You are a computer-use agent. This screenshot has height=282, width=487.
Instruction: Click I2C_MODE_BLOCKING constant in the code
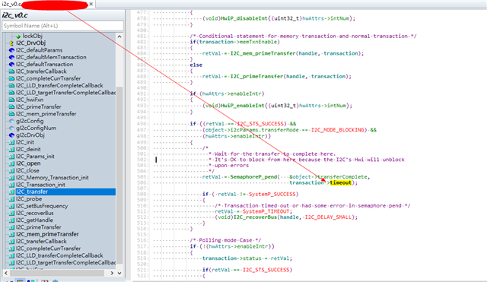coord(337,130)
